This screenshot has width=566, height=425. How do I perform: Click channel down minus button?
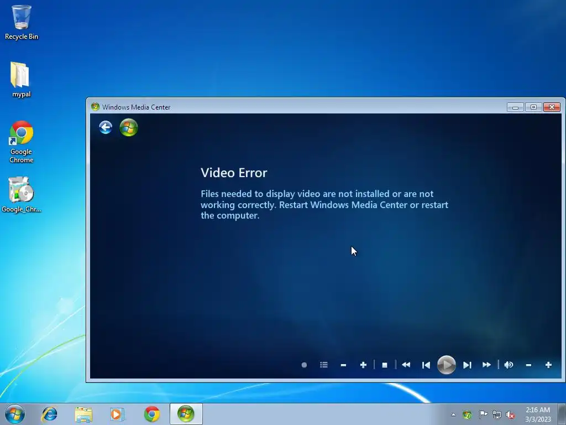[x=343, y=365]
